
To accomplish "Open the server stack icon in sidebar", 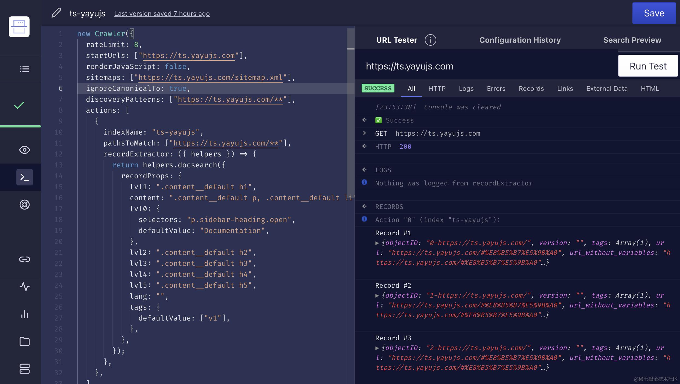I will (x=24, y=369).
